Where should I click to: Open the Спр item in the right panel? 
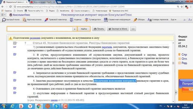[183, 54]
